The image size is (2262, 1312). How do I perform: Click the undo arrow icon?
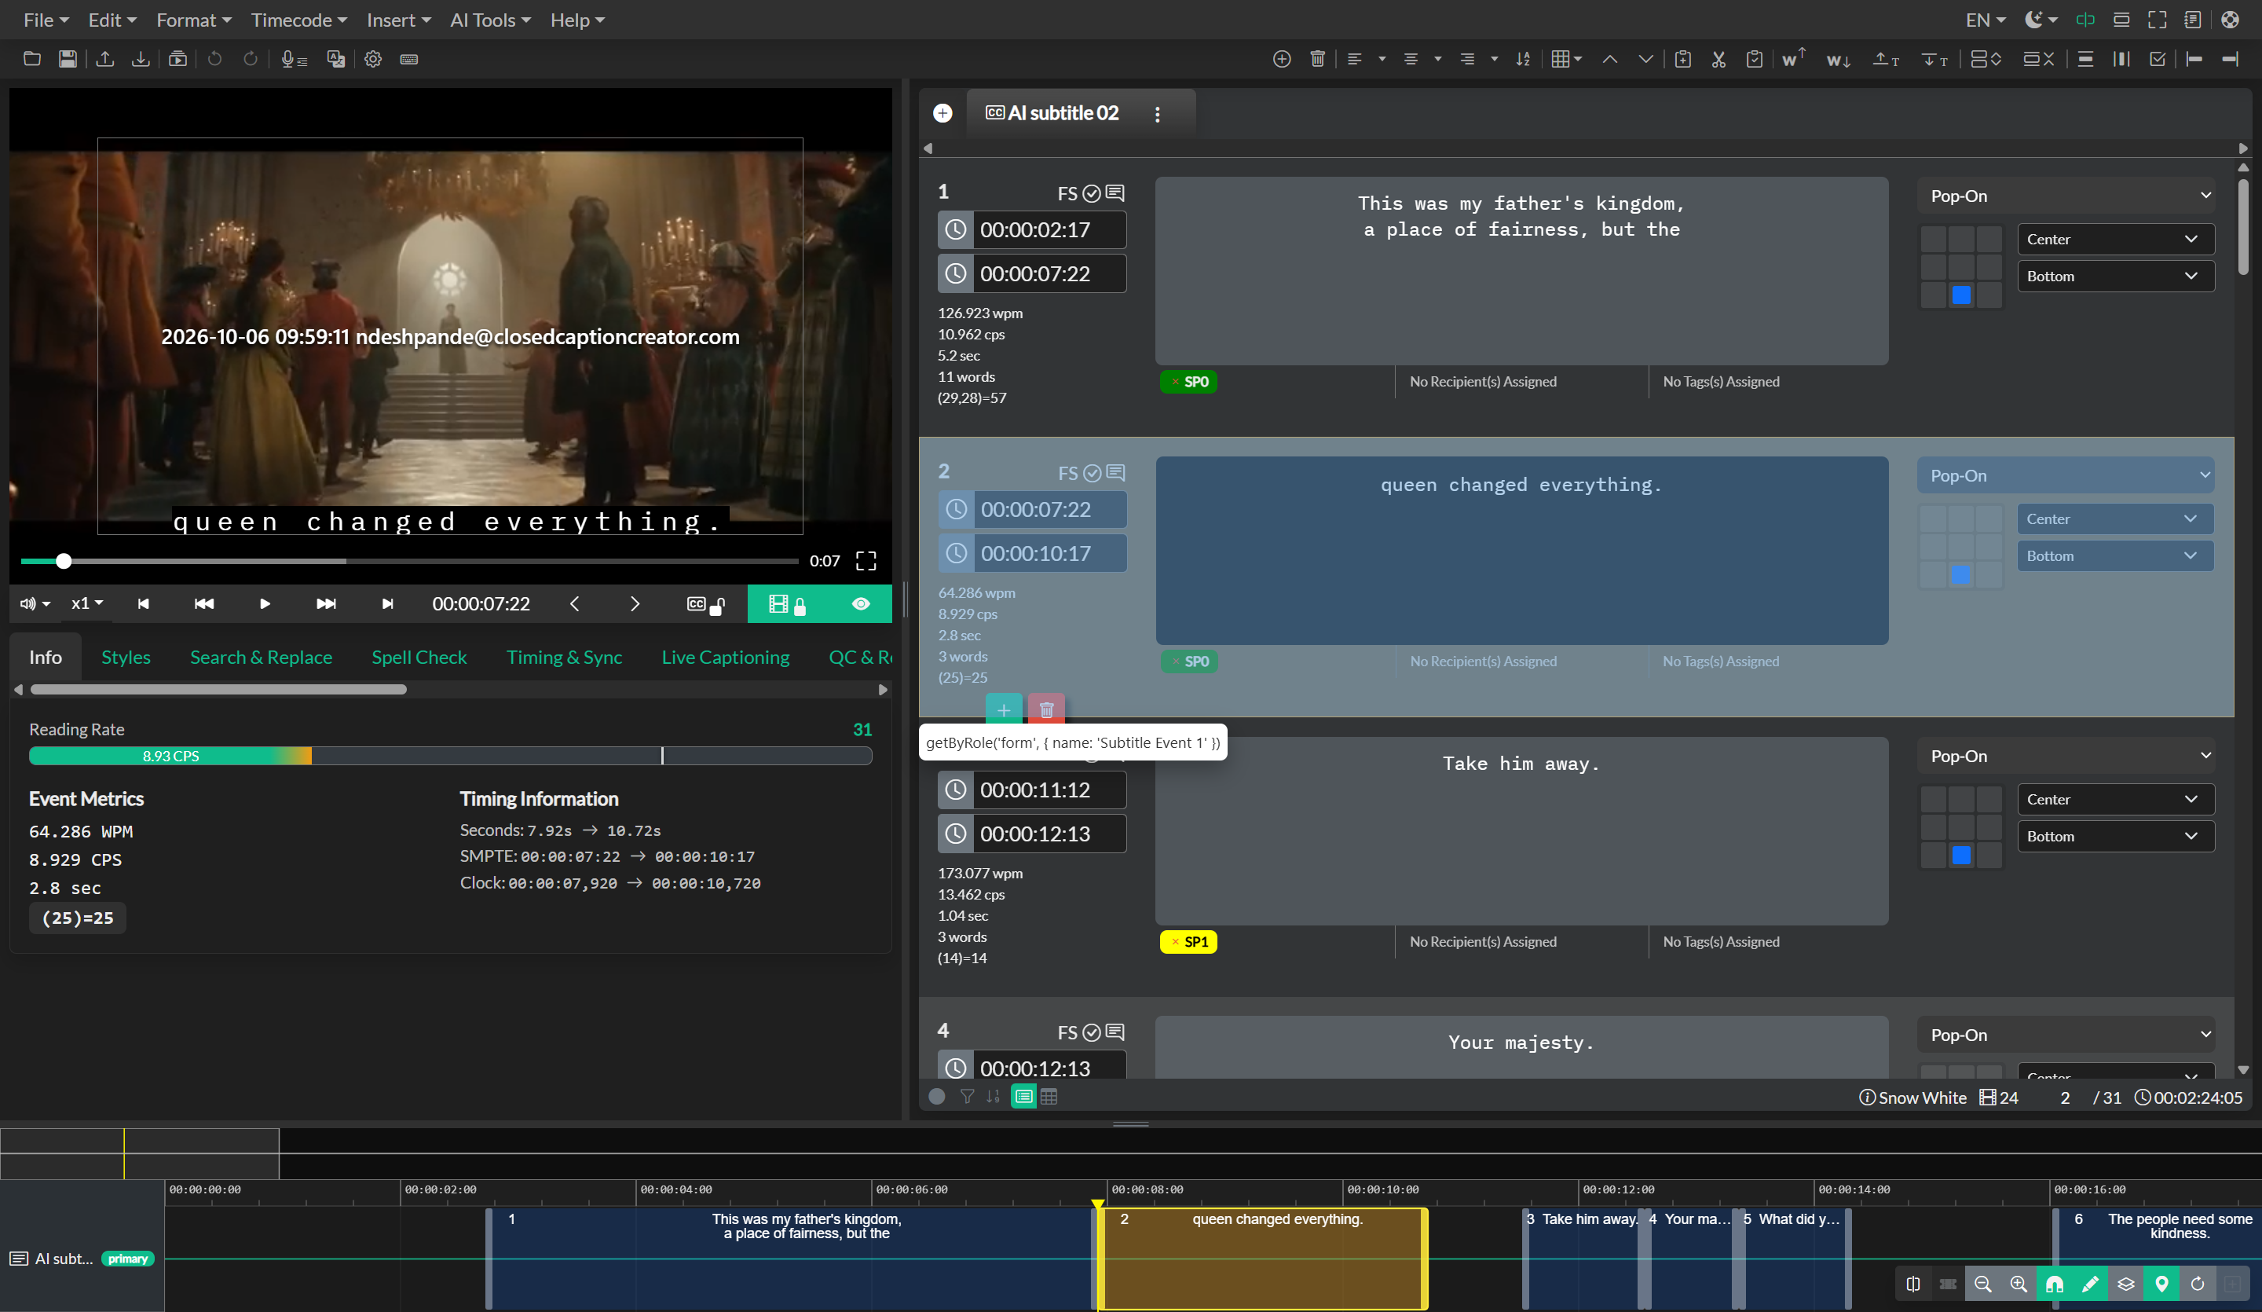tap(214, 59)
